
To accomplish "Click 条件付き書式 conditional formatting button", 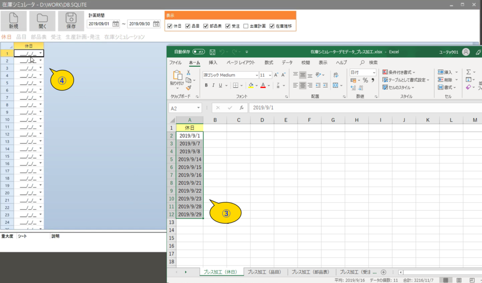I will point(399,72).
